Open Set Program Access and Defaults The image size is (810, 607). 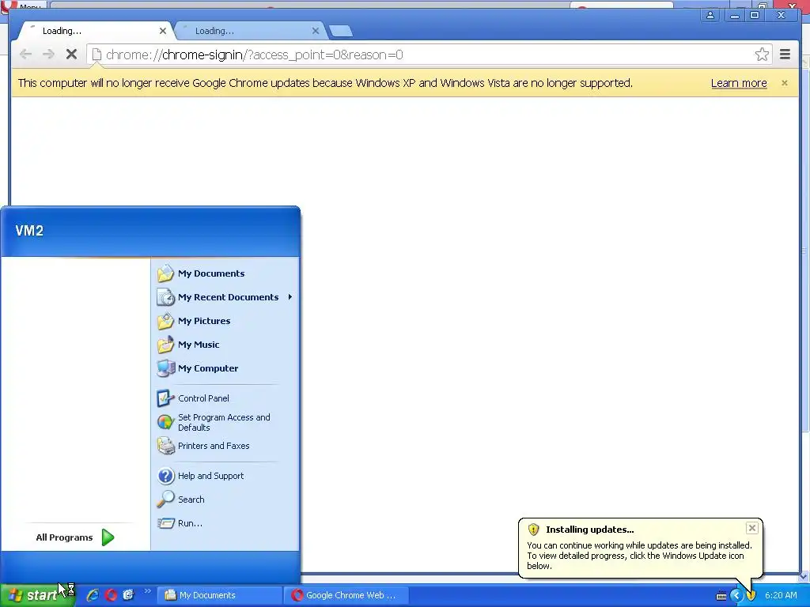[x=225, y=422]
